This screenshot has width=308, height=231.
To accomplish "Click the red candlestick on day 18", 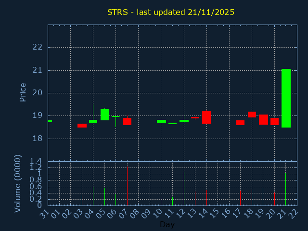I will click(252, 115).
